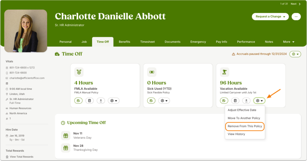Click 'Thanksgiving Day' holiday entry
Screen dimensions: 307x161
point(85,150)
